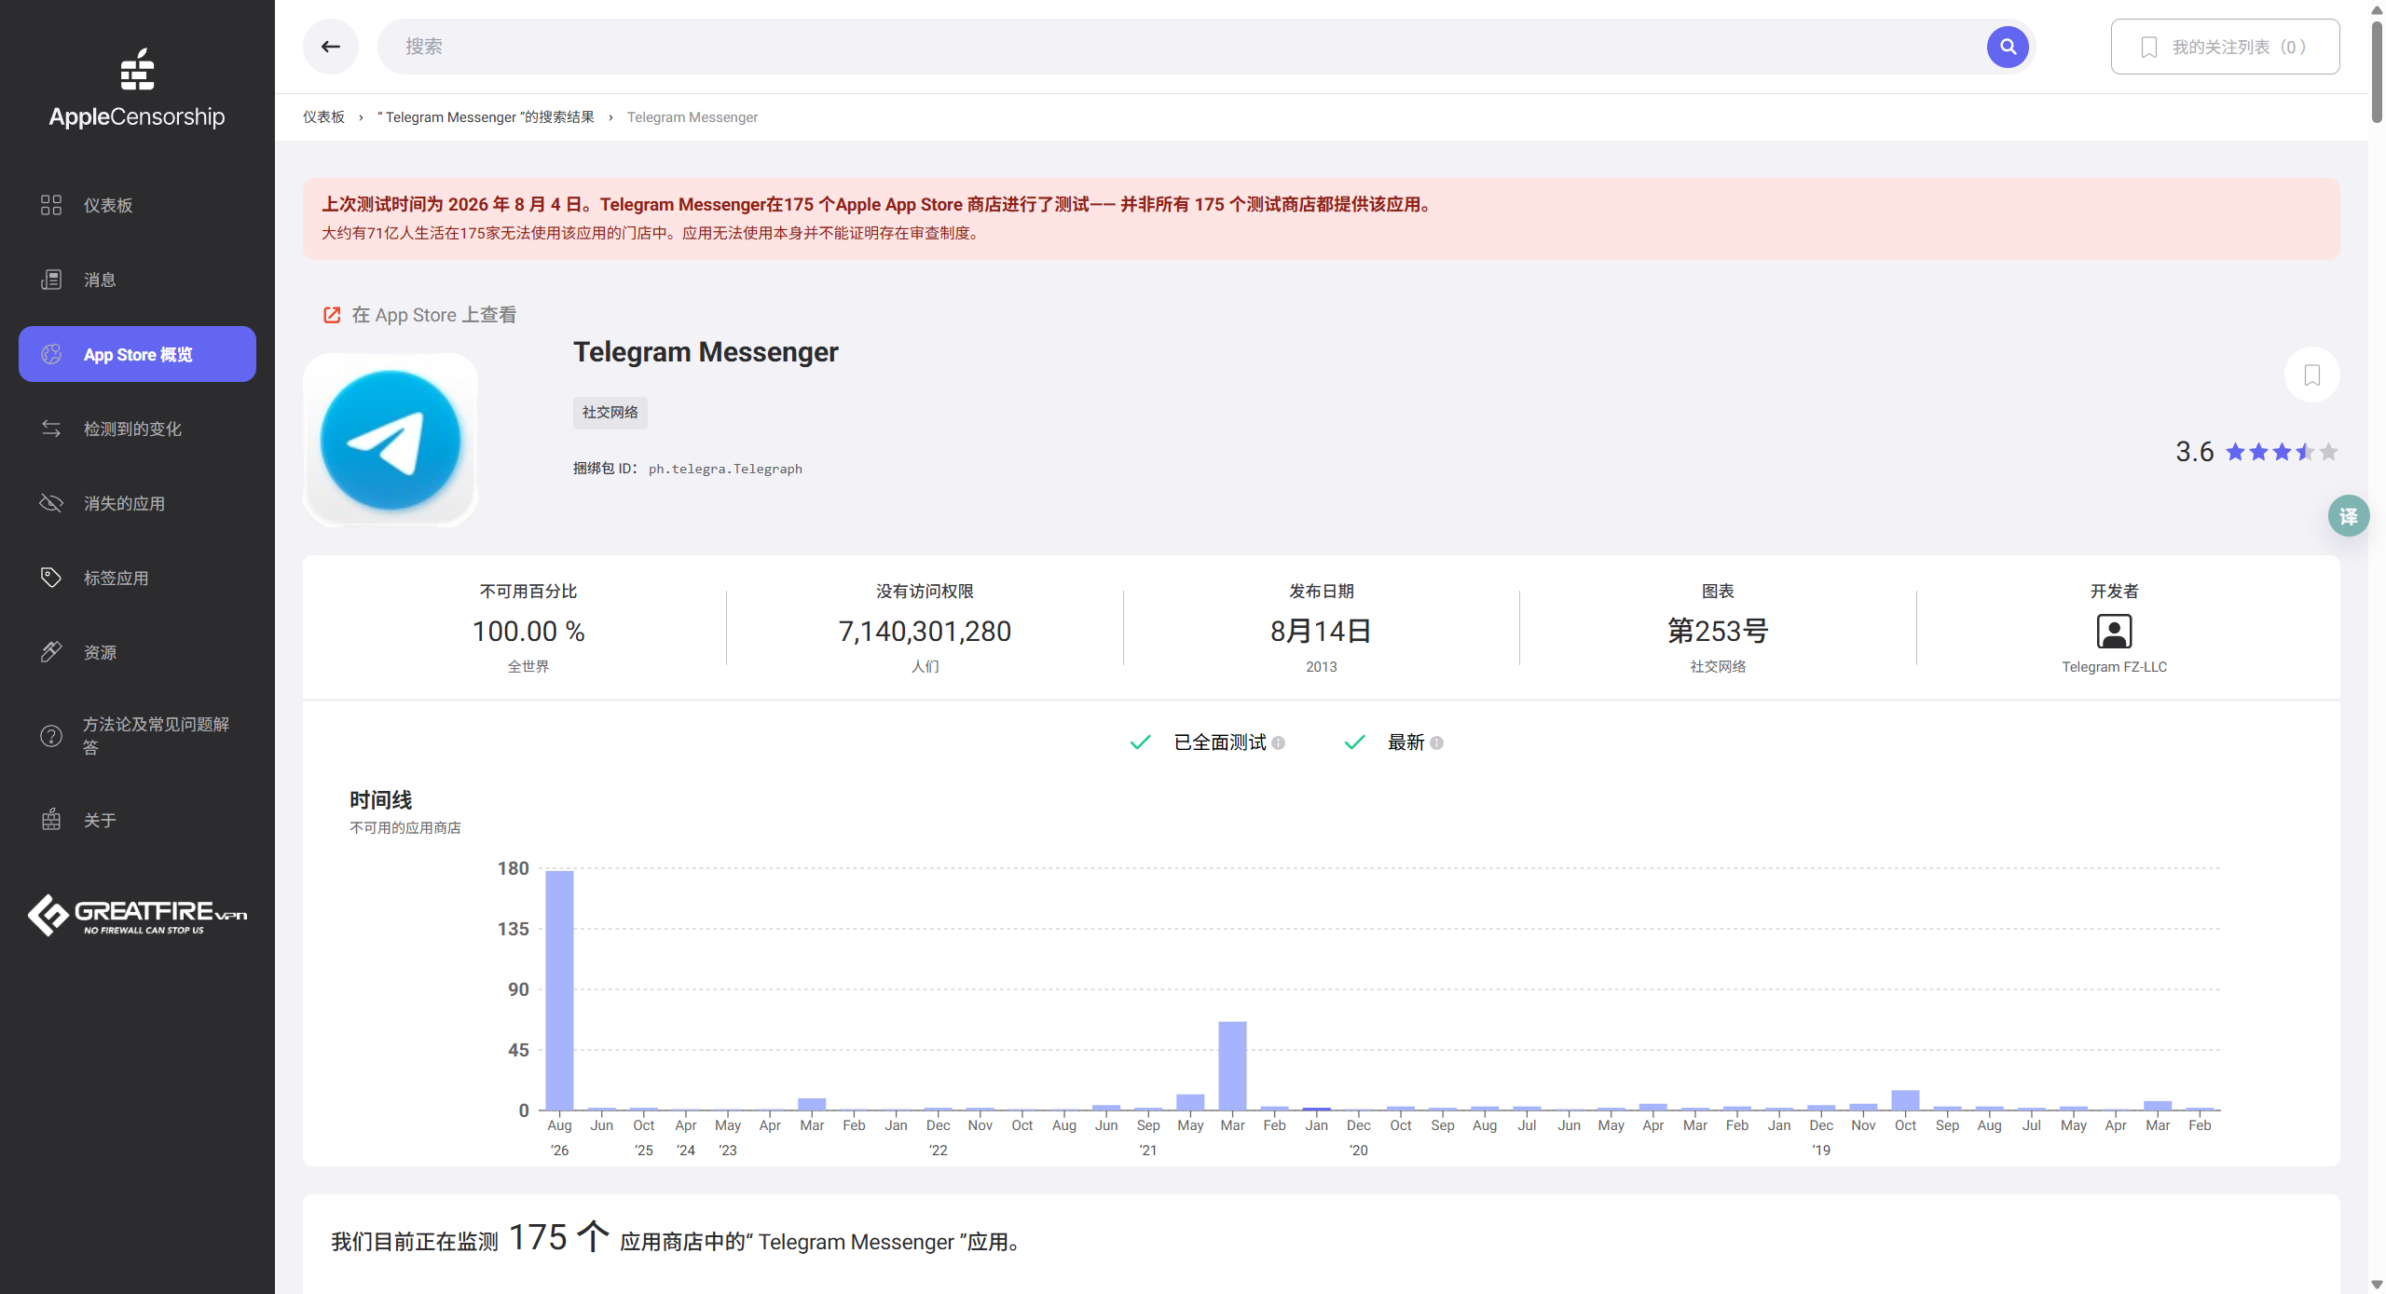
Task: Click the info icon next to 已全面测试
Action: pos(1279,743)
